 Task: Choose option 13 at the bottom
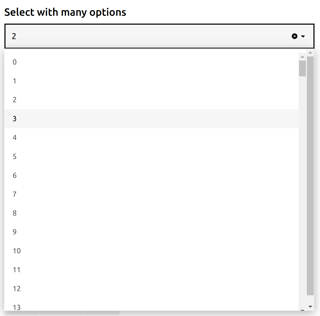[105, 307]
